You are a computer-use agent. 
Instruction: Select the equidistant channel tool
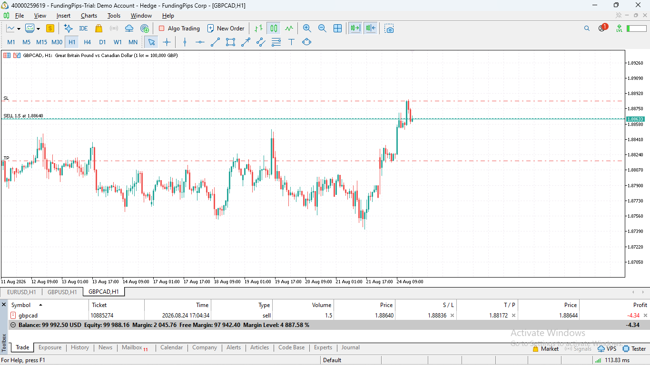(x=261, y=42)
